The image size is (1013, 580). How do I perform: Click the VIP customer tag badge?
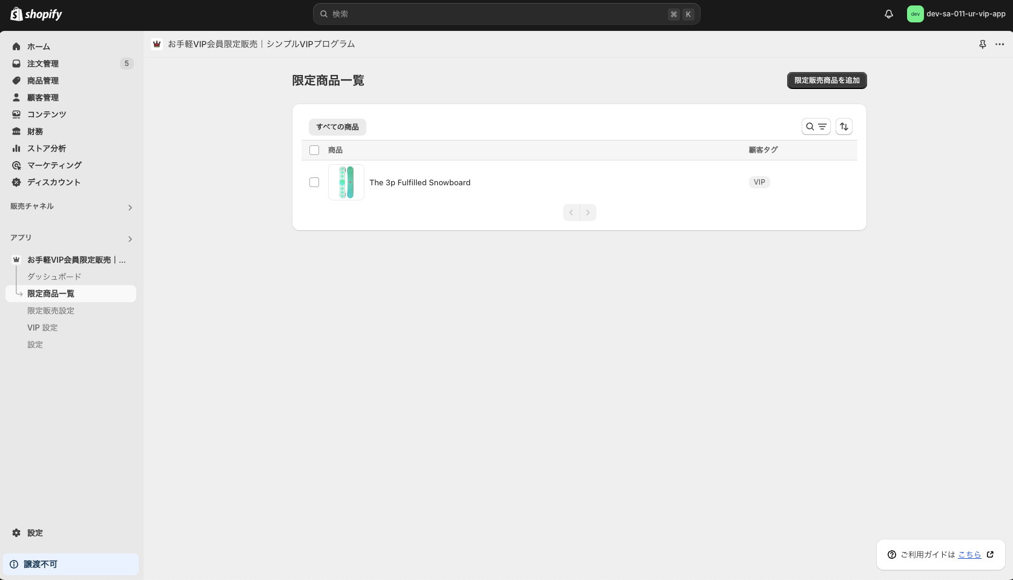point(759,182)
